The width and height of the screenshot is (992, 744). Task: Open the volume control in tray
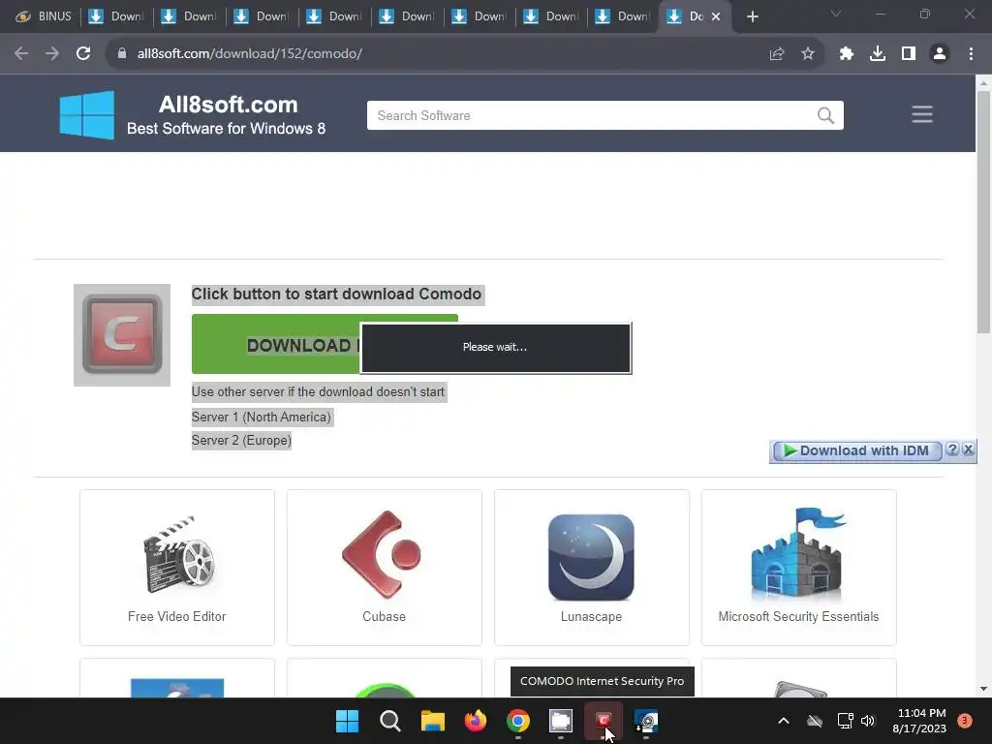point(867,721)
